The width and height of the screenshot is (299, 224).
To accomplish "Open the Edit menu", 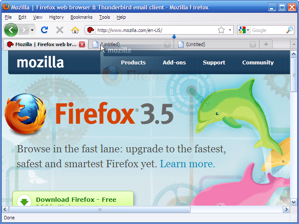I will [22, 17].
